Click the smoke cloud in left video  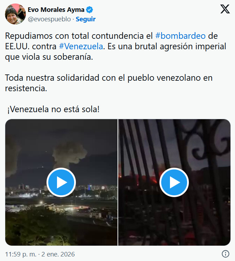click(69, 155)
